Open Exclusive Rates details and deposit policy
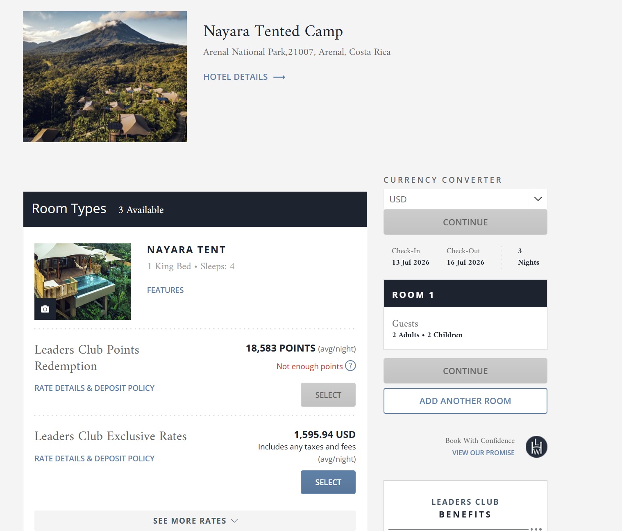This screenshot has height=531, width=622. [x=94, y=458]
